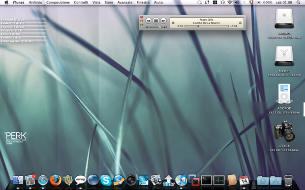305x190 pixels.
Task: Open the Vista menu
Action: tap(96, 3)
